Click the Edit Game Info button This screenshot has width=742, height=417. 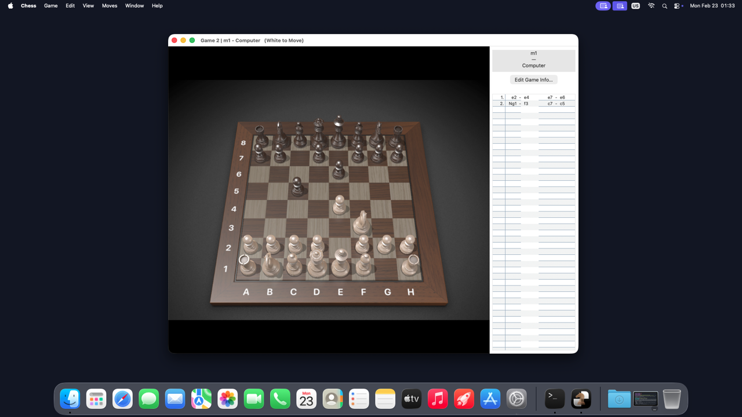point(533,80)
